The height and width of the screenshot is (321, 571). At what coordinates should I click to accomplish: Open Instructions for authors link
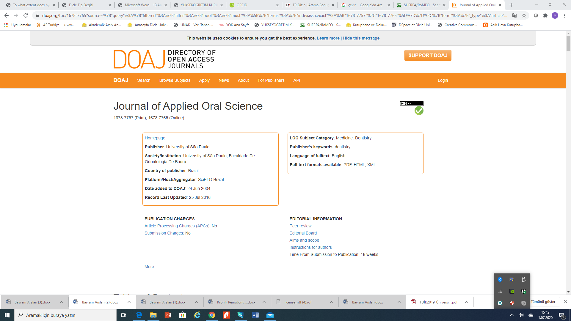pos(310,247)
